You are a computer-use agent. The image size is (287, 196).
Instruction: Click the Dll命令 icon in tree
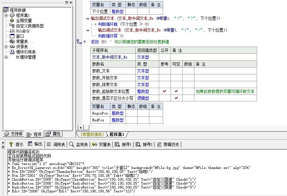click(x=12, y=31)
